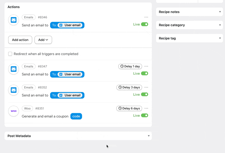
Task: Click the code token in coupon action
Action: point(76,116)
